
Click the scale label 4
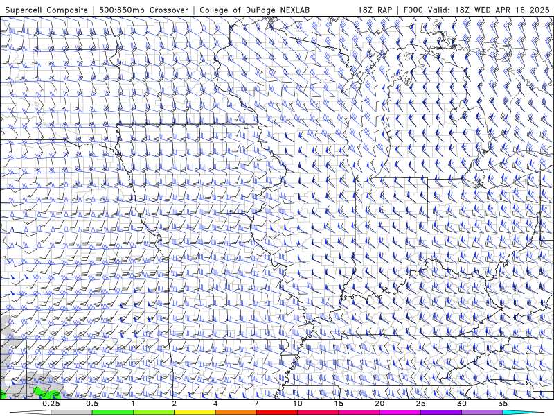tap(215, 404)
